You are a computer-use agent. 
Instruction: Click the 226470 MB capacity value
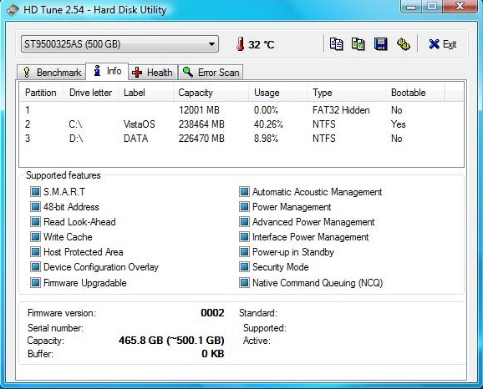click(201, 139)
